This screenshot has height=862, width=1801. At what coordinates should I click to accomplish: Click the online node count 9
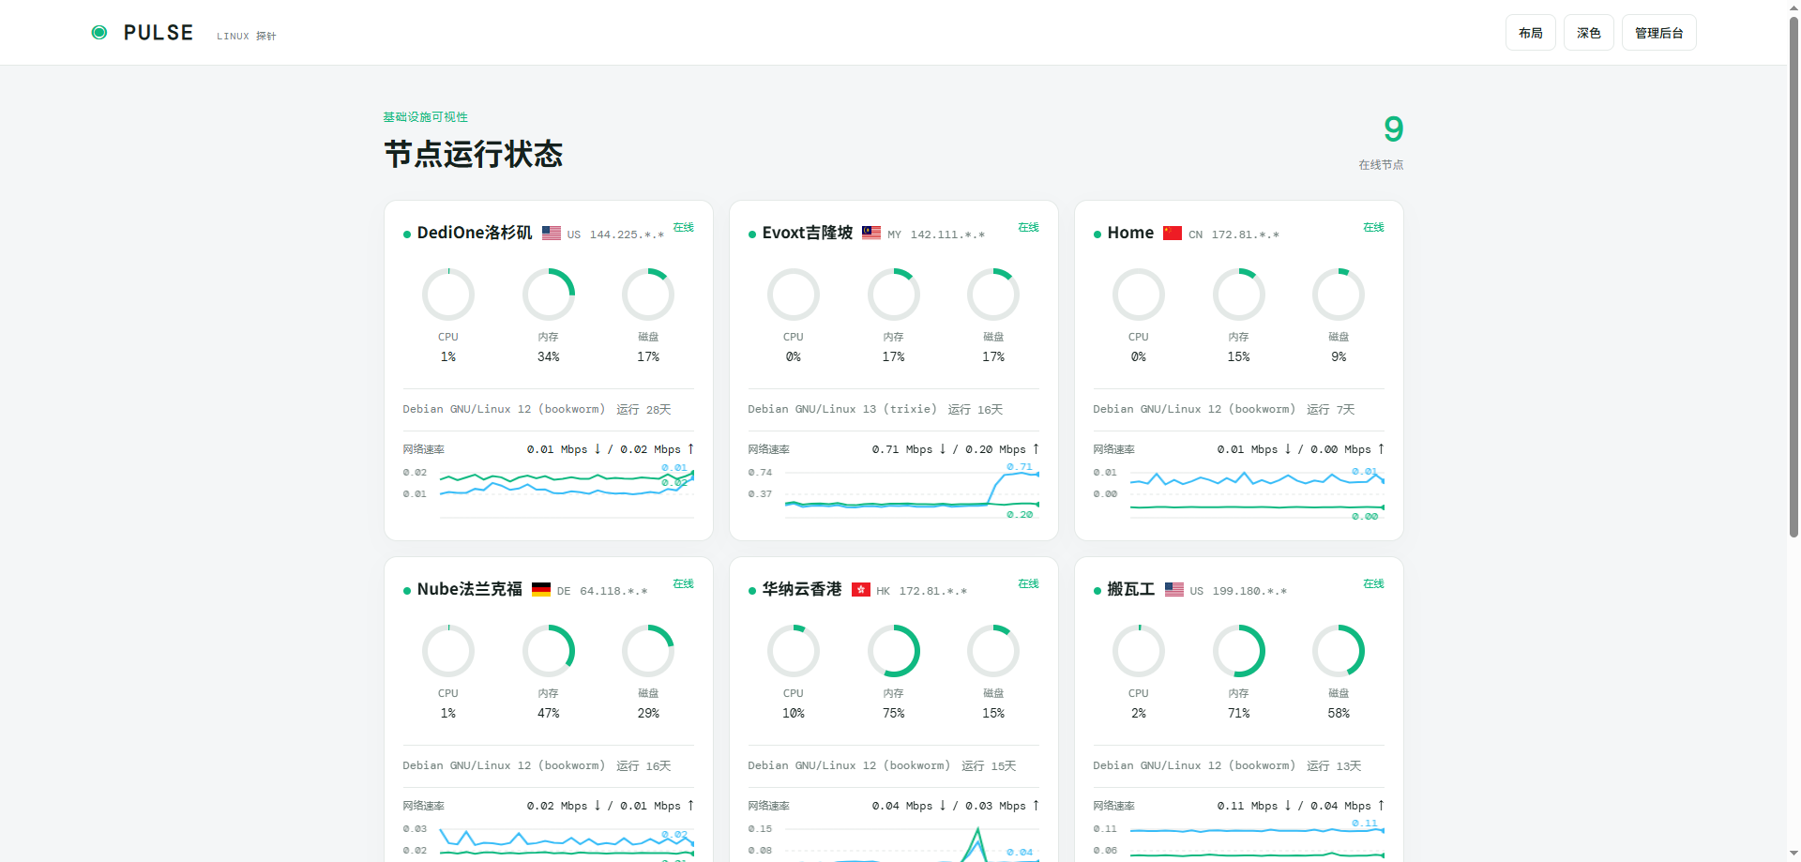1394,129
